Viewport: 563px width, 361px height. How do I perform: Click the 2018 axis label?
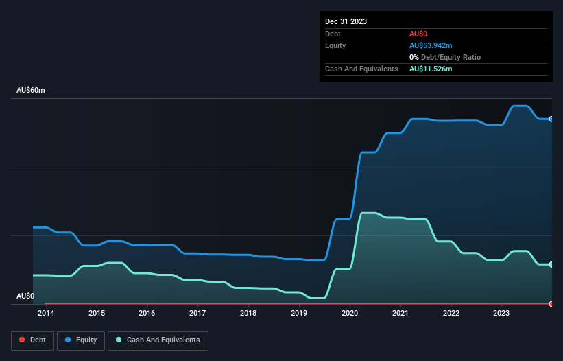tap(248, 313)
